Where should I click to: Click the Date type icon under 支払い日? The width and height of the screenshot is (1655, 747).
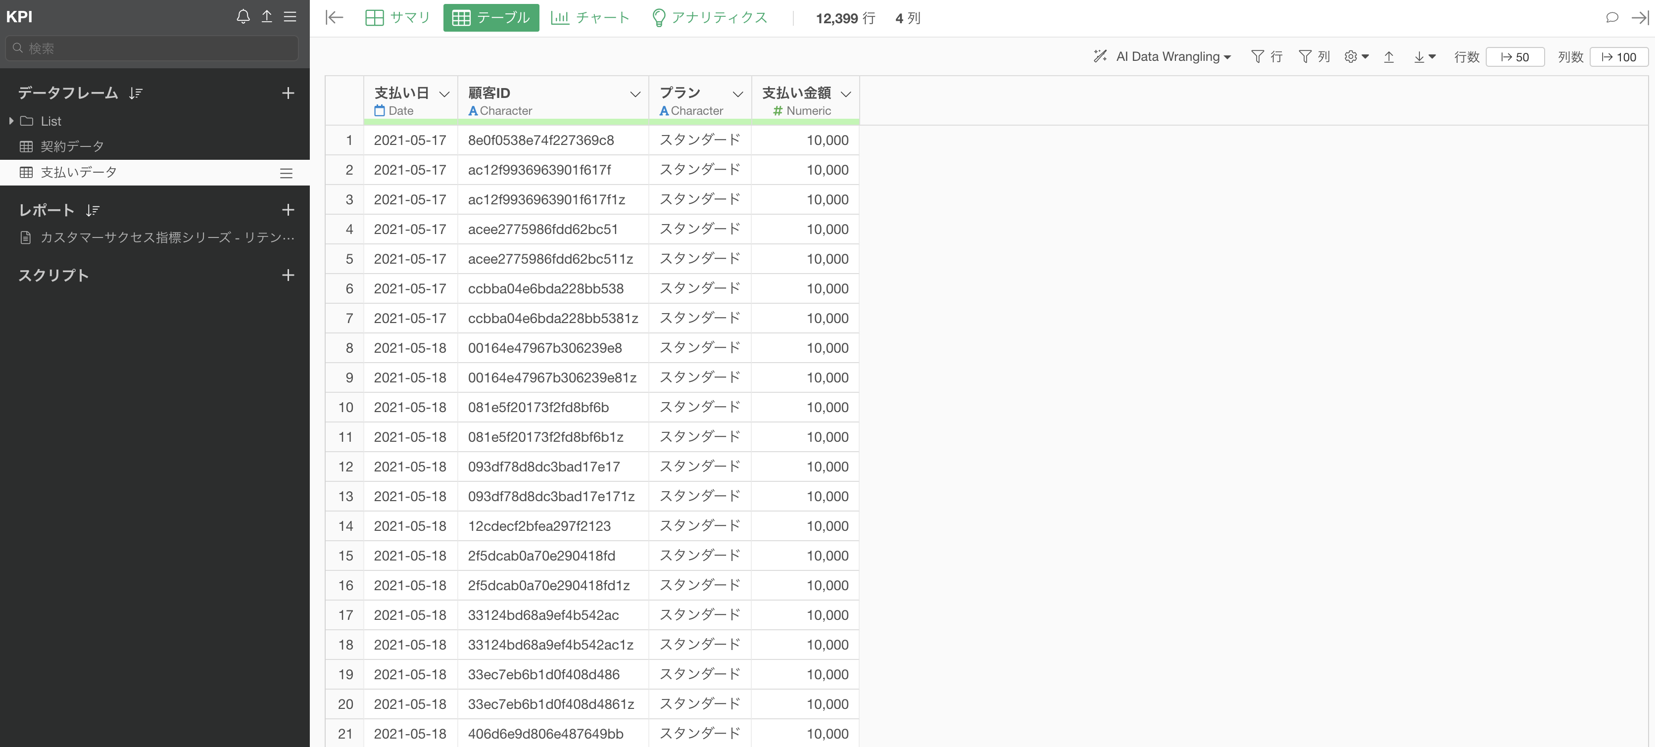(380, 110)
